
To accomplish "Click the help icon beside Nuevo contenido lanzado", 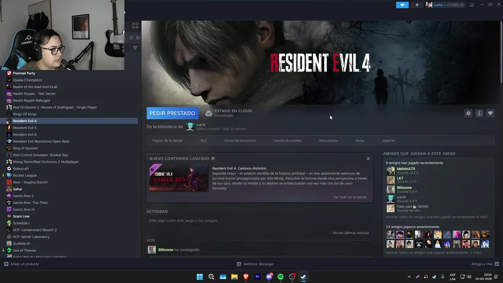I will point(213,158).
